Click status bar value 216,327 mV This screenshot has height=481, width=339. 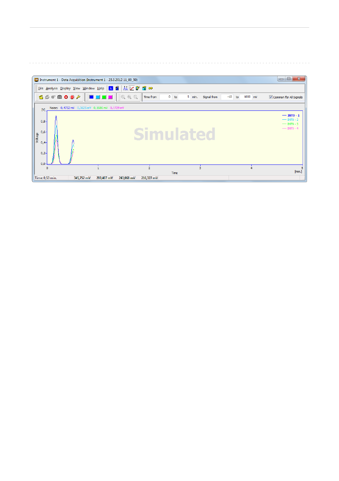(149, 178)
